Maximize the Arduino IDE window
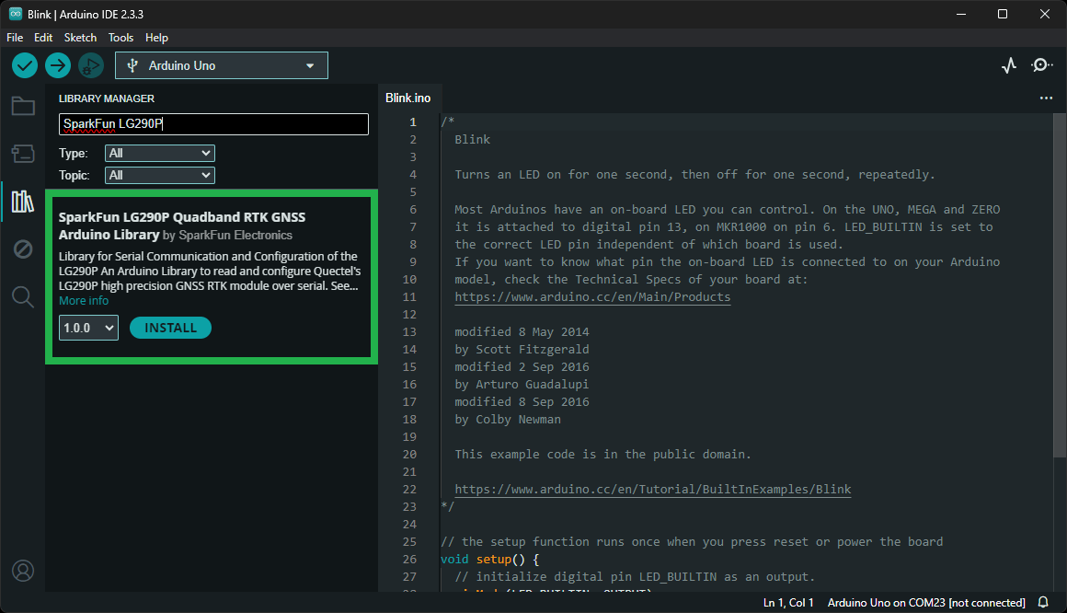The width and height of the screenshot is (1067, 613). pyautogui.click(x=1003, y=14)
